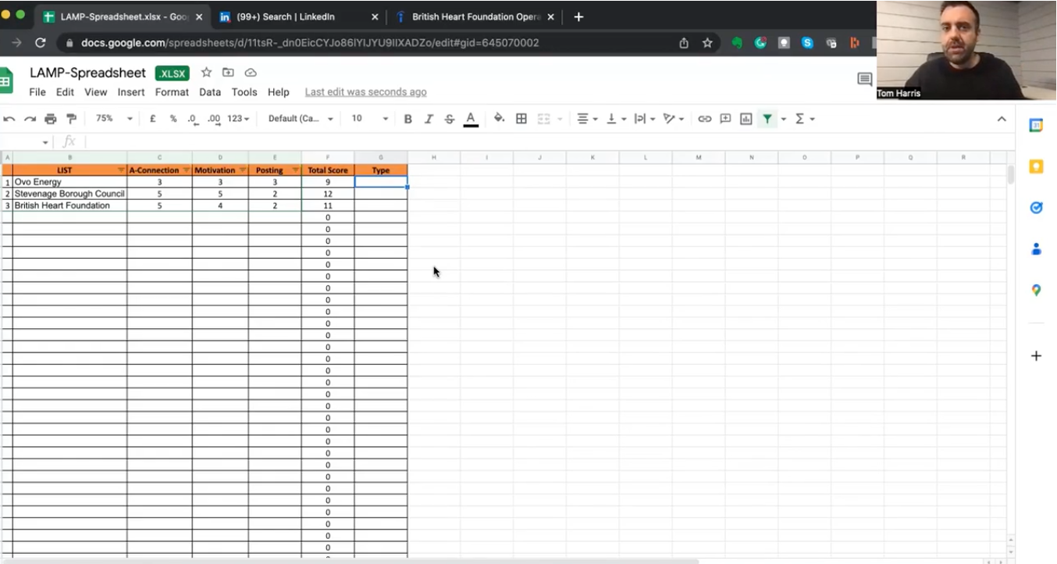
Task: Star the LAMP-Spreadsheet document
Action: point(206,73)
